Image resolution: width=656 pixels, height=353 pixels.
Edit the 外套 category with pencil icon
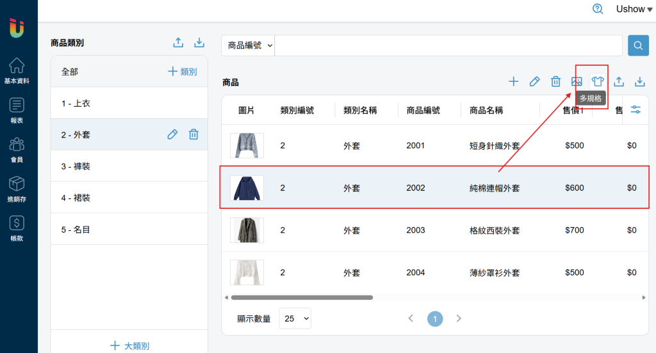[x=172, y=134]
